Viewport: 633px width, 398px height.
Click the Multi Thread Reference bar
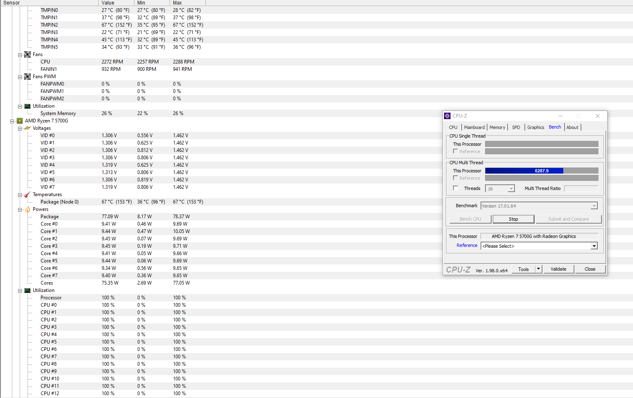tap(542, 178)
